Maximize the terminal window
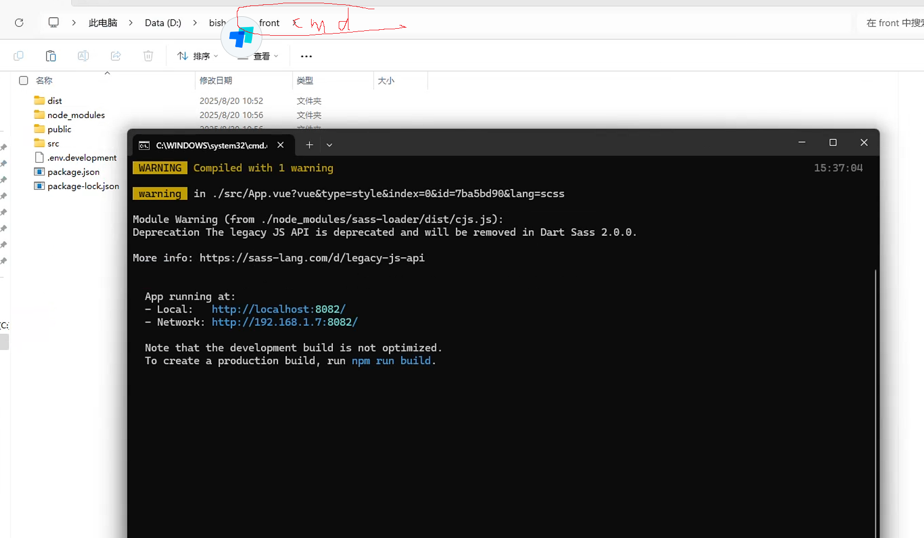 click(833, 142)
